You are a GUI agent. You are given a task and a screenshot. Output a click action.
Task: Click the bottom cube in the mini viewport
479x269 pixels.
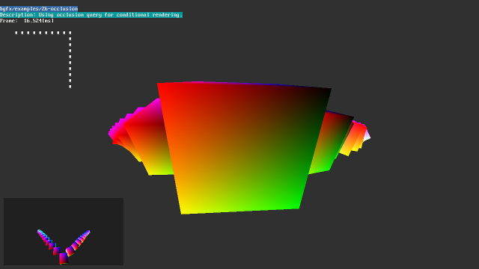pos(64,259)
